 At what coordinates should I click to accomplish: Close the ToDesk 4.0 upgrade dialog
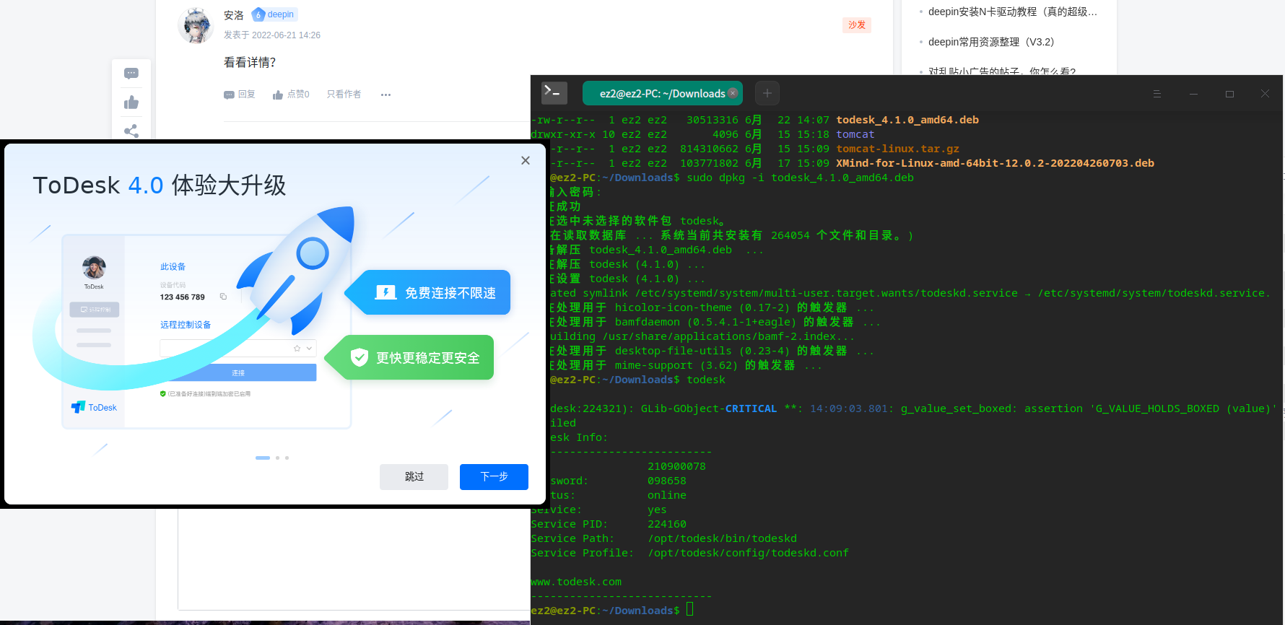pyautogui.click(x=526, y=160)
